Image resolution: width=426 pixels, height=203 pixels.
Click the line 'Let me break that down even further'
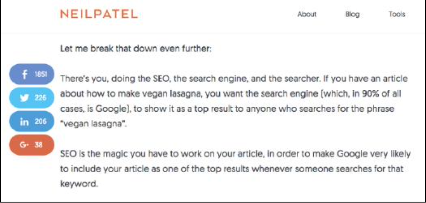point(136,49)
